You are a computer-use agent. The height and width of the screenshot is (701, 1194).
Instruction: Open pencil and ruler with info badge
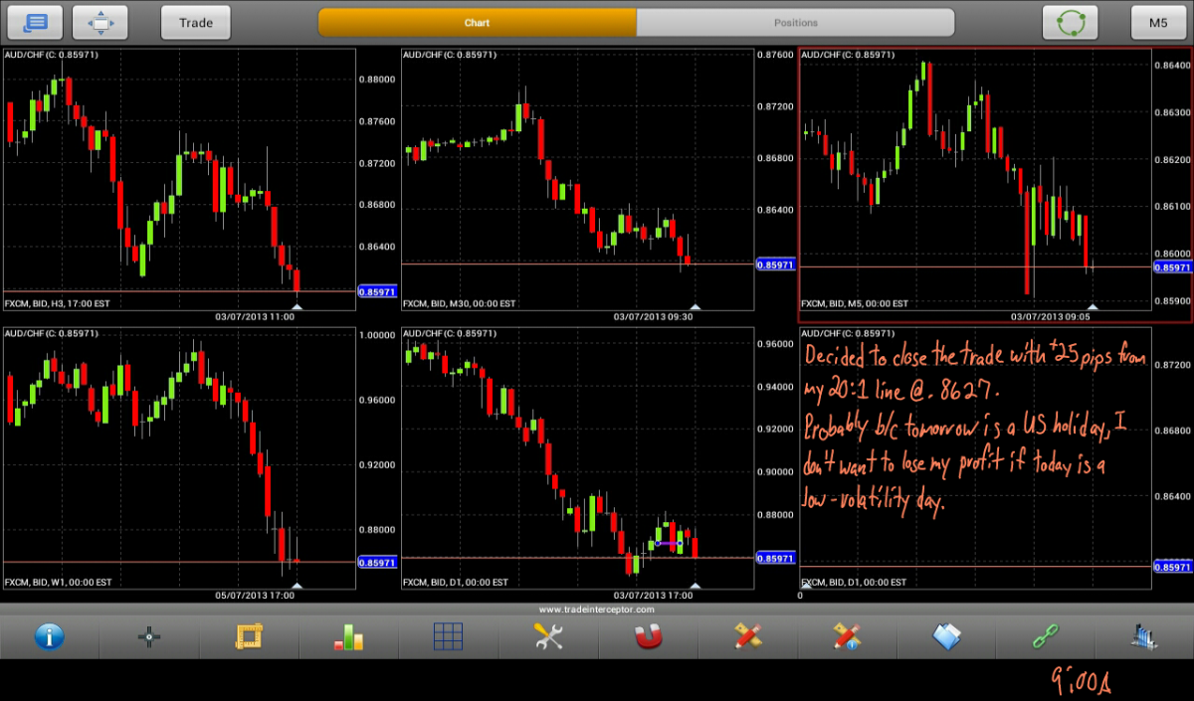[x=847, y=636]
